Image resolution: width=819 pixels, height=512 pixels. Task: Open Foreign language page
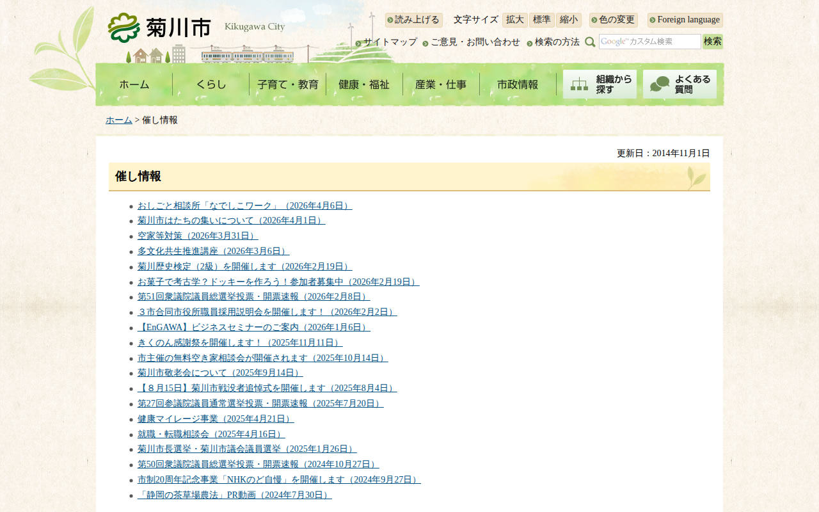click(685, 20)
